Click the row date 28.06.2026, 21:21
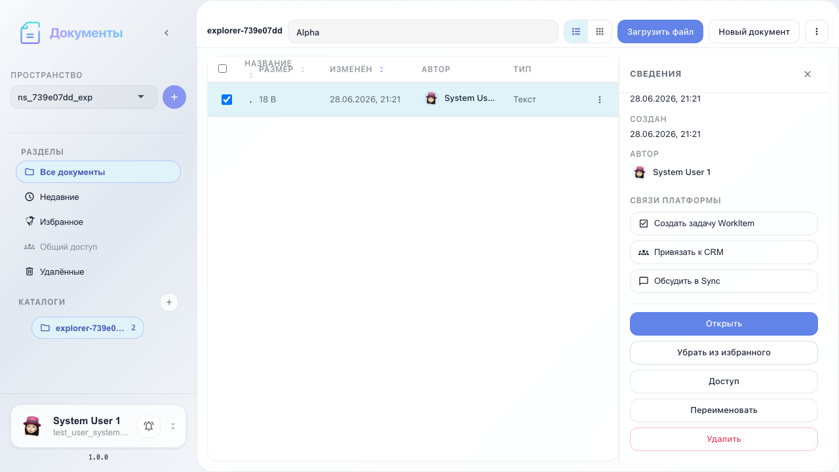Image resolution: width=839 pixels, height=472 pixels. point(365,100)
